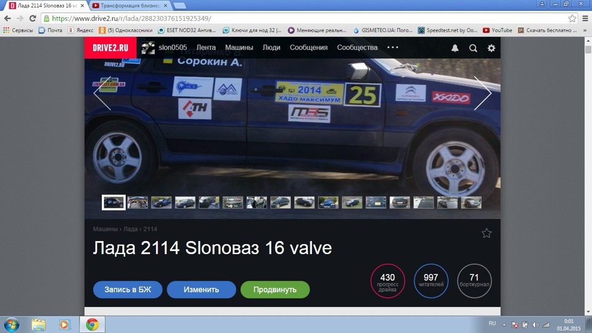
Task: Open the Яндекс bookmark
Action: (x=80, y=30)
